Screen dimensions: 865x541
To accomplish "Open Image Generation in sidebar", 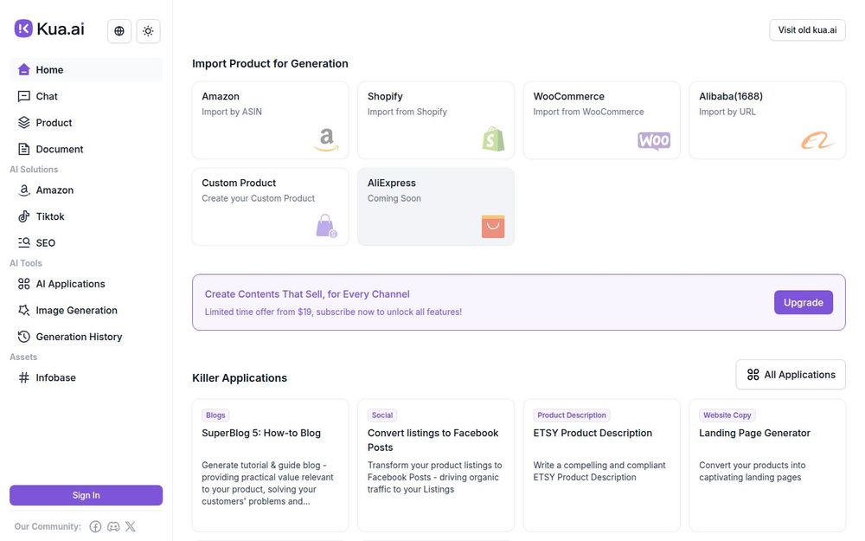I will click(76, 311).
